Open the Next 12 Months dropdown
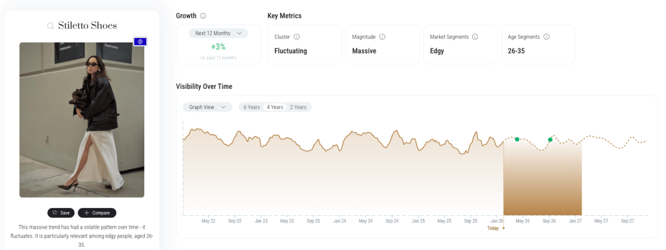Viewport: 666px width, 250px height. (x=219, y=33)
